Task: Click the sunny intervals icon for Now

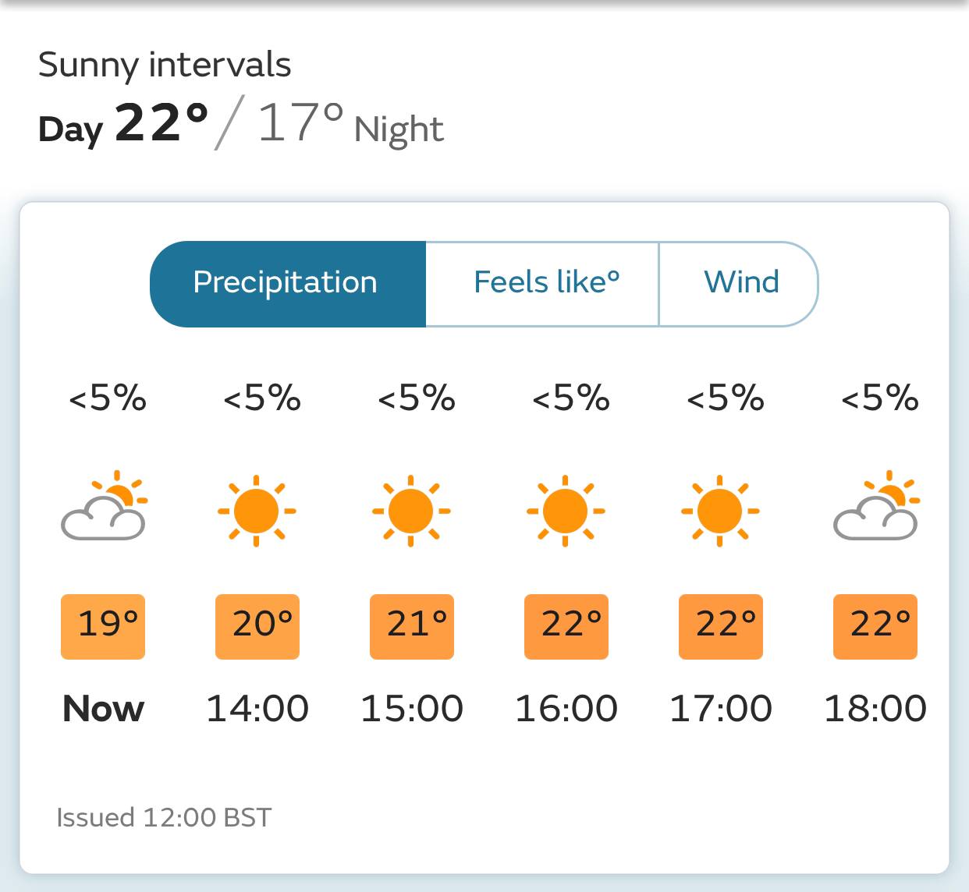Action: [x=104, y=505]
